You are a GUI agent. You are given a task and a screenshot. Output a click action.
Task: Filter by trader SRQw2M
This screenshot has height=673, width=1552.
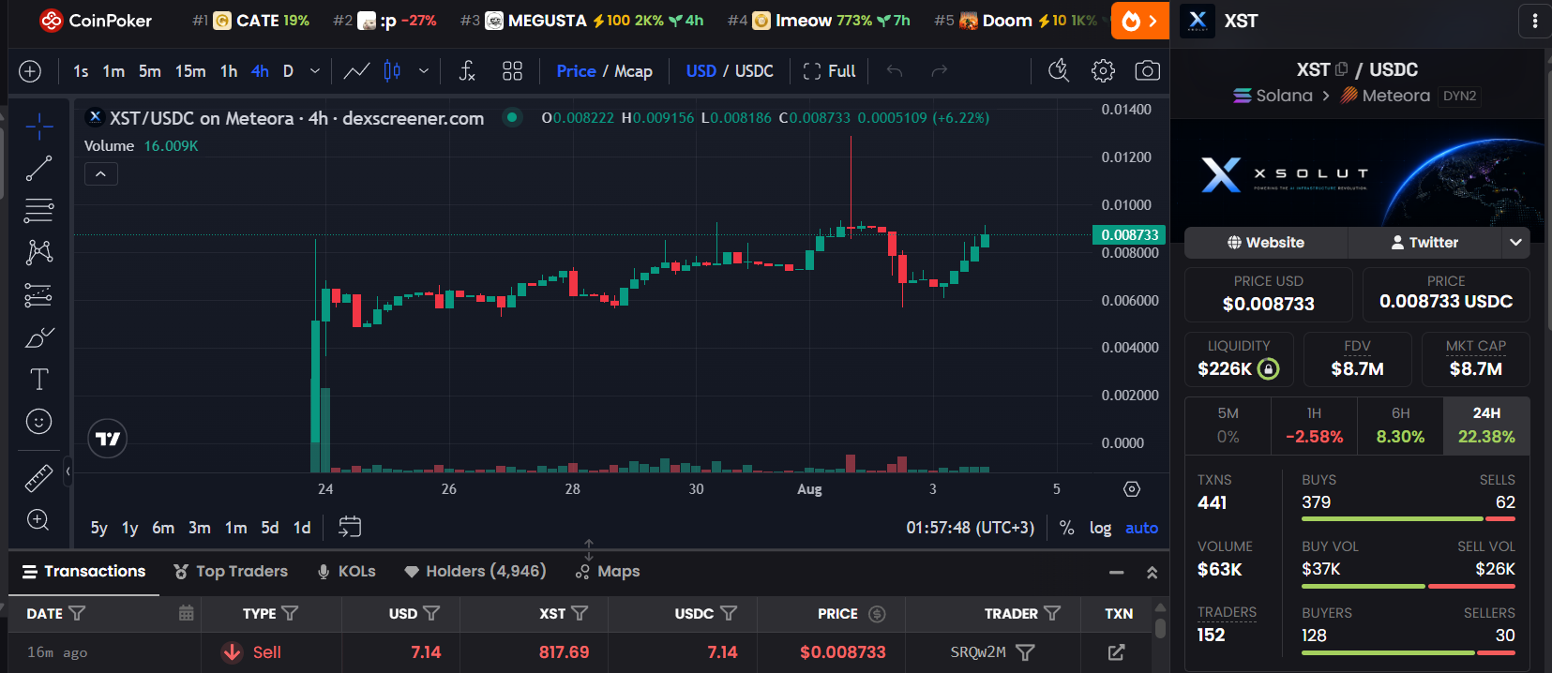click(1025, 652)
